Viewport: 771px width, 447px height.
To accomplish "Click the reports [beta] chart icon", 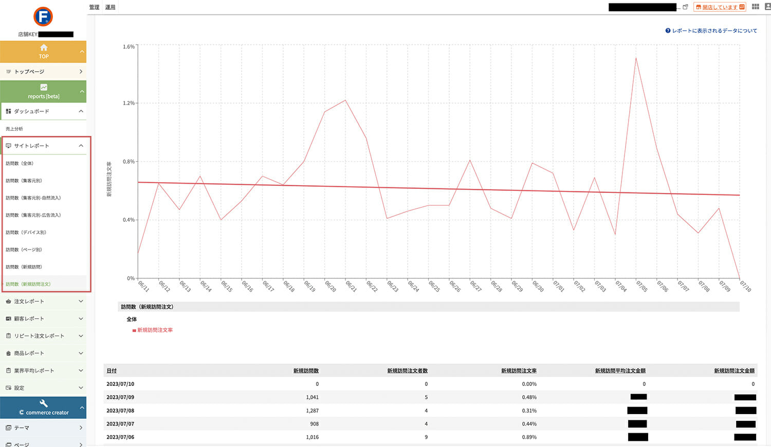I will 44,87.
